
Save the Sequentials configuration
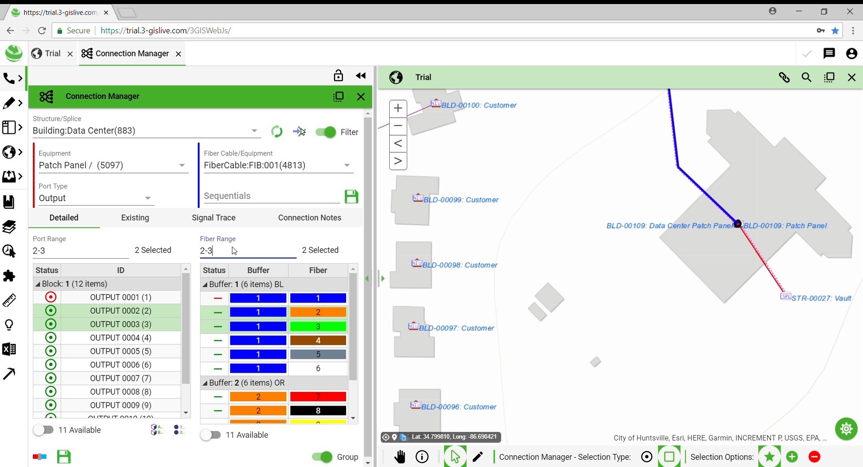tap(351, 196)
